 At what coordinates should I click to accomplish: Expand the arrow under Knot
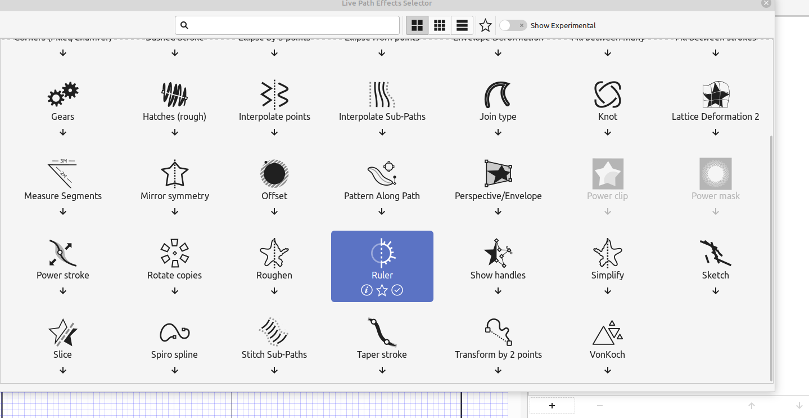(x=608, y=132)
